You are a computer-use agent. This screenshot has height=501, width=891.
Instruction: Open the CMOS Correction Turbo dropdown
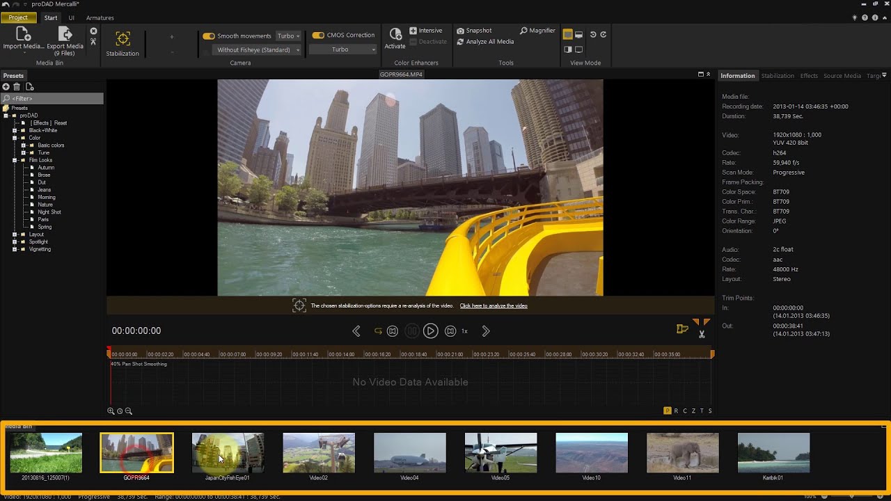[342, 49]
